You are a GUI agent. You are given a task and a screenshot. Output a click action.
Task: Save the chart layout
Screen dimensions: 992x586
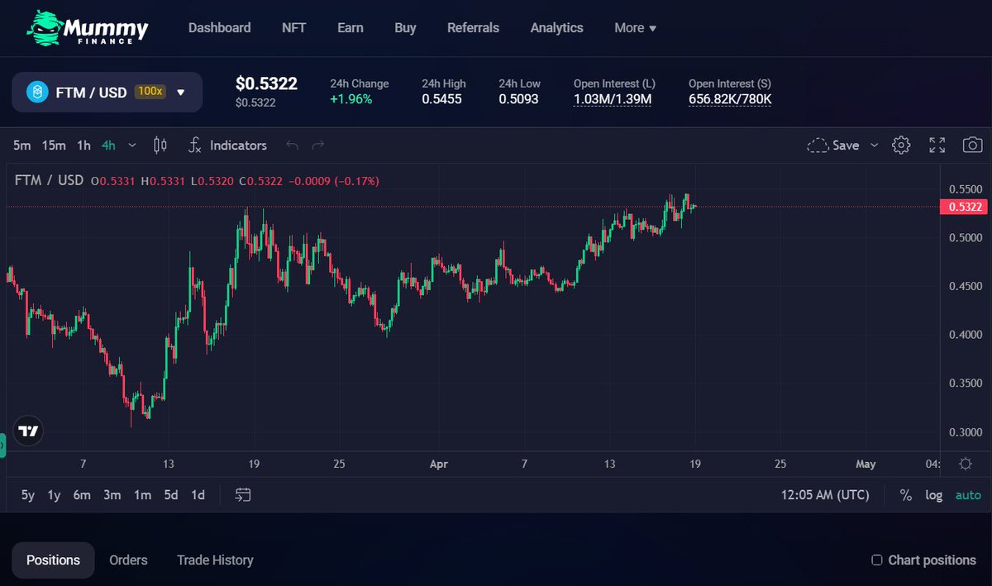tap(833, 145)
